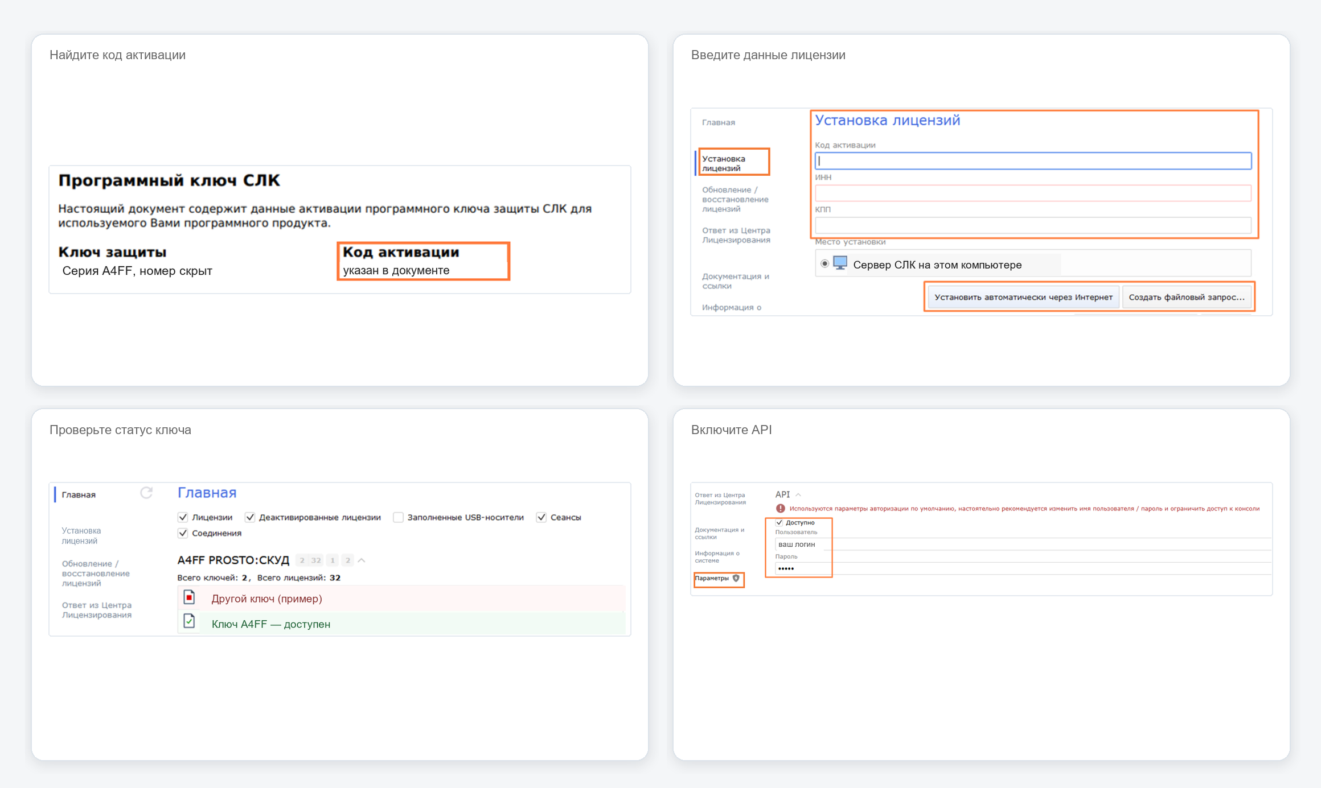Viewport: 1321px width, 788px height.
Task: Select the Сервер СЛК на этом компьютере radio button
Action: click(x=824, y=264)
